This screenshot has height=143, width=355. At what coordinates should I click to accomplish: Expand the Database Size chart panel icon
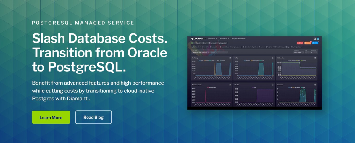click(315, 58)
